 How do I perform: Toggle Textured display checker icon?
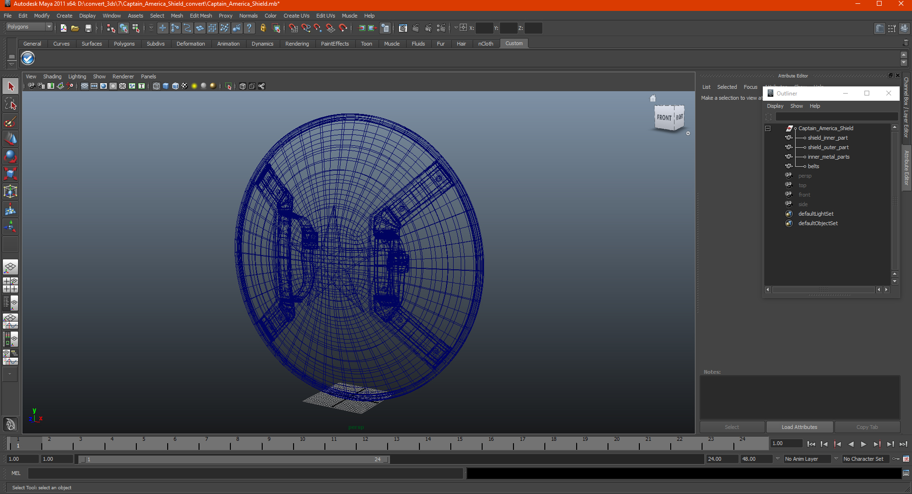pyautogui.click(x=185, y=86)
